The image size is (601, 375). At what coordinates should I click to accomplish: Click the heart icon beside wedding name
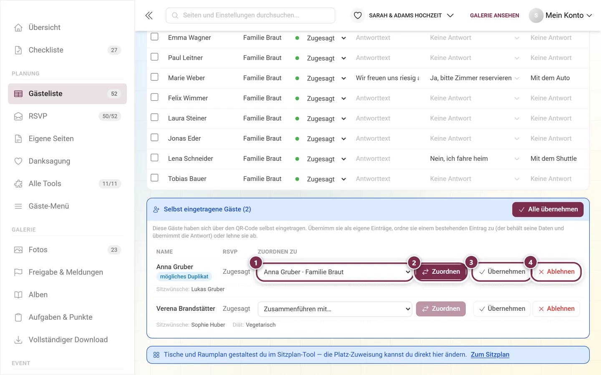[x=358, y=15]
